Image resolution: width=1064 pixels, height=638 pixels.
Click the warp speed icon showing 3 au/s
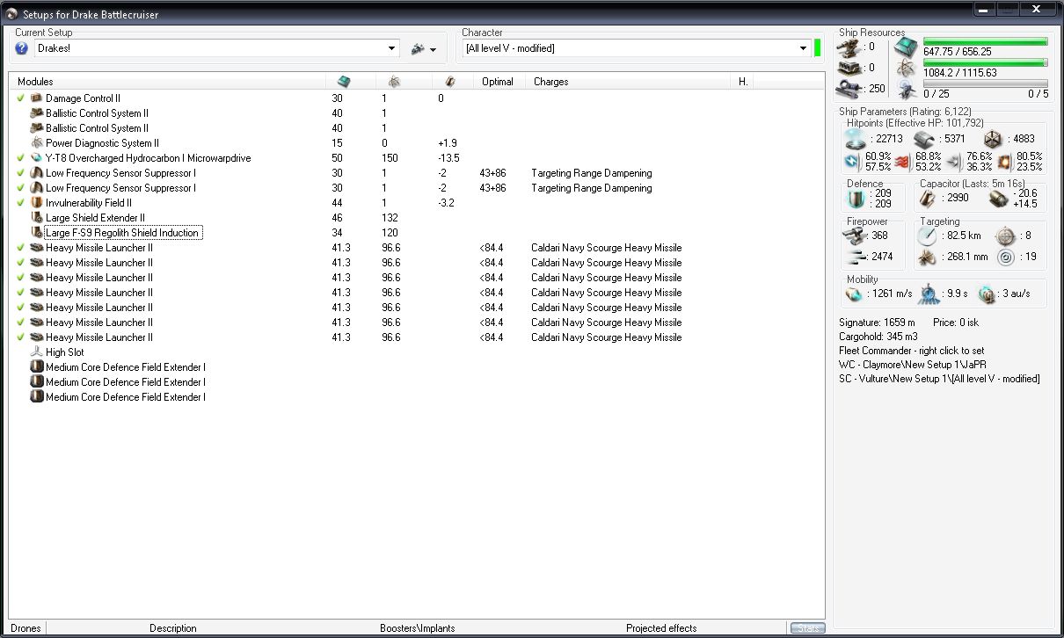[x=987, y=294]
